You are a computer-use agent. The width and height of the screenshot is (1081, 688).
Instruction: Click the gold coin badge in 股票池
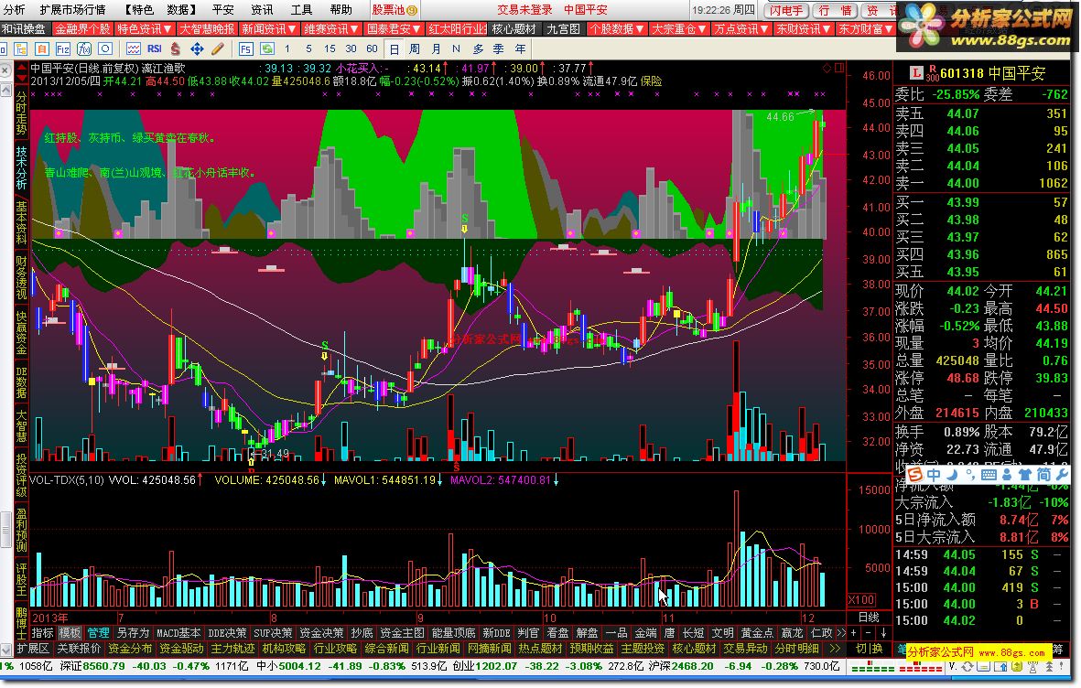pos(412,10)
